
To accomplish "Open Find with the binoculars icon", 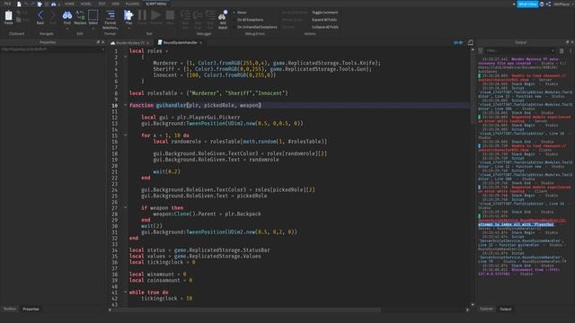I will (x=67, y=17).
